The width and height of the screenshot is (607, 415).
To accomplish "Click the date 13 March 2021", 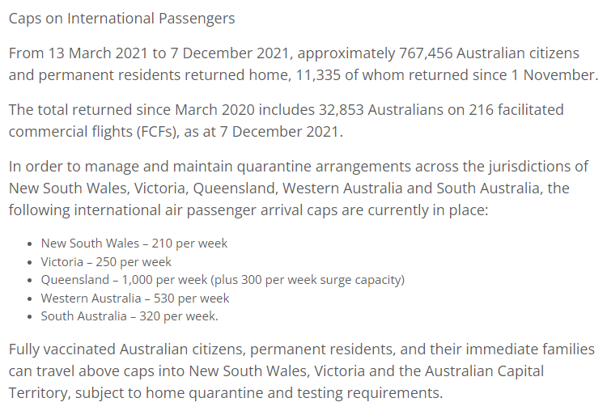I will tap(98, 53).
